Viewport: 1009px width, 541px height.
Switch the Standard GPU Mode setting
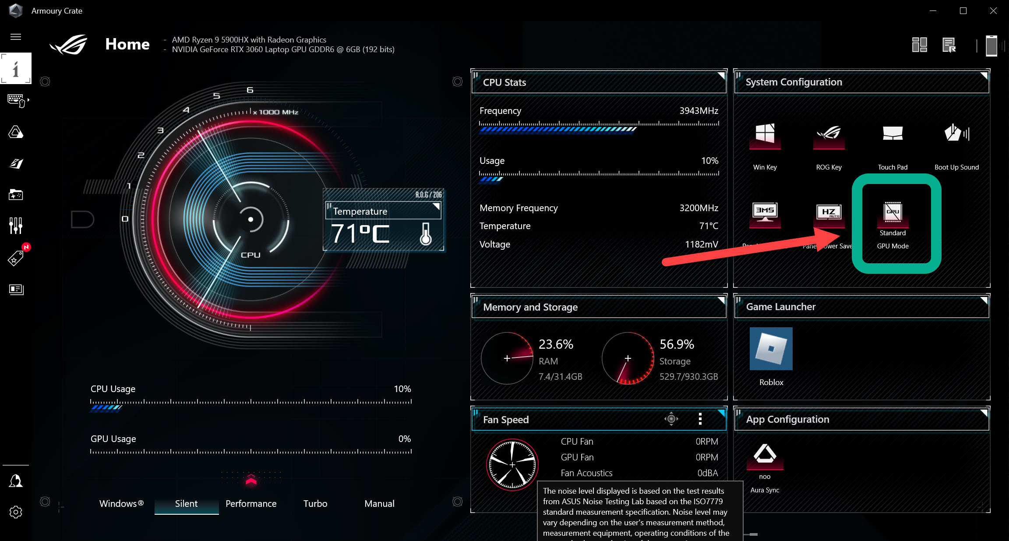click(x=893, y=214)
